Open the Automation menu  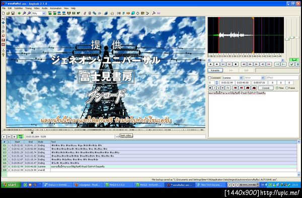click(x=56, y=9)
